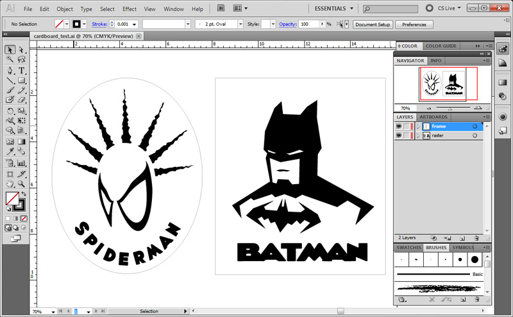Open the 2 pt. Oval brush dropdown
The height and width of the screenshot is (317, 513).
tap(240, 24)
